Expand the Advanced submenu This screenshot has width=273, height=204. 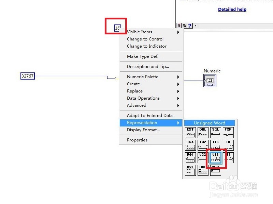(x=151, y=105)
